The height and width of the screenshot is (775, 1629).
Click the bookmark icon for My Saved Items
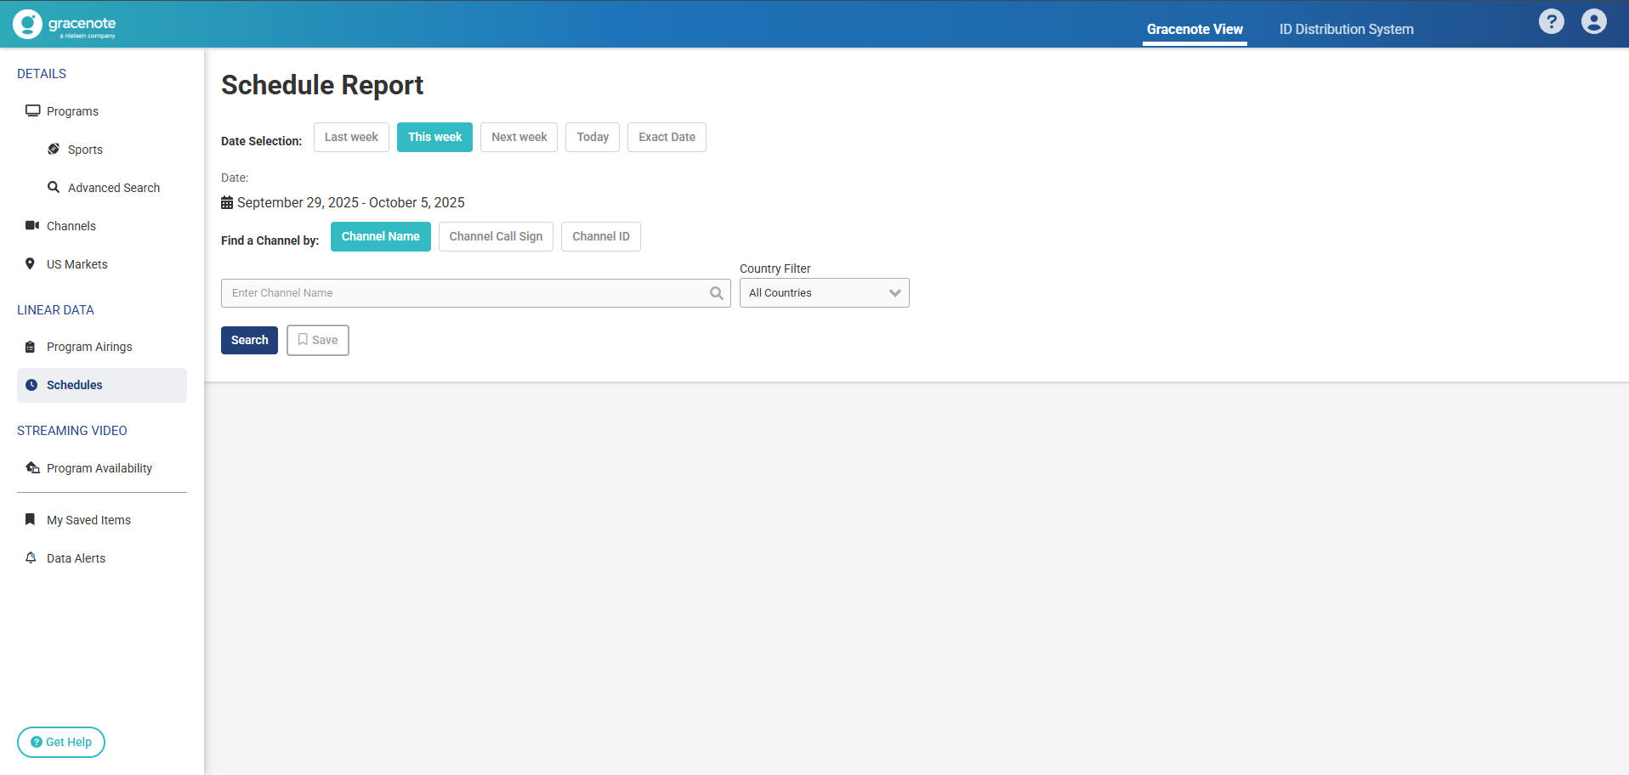pyautogui.click(x=31, y=519)
